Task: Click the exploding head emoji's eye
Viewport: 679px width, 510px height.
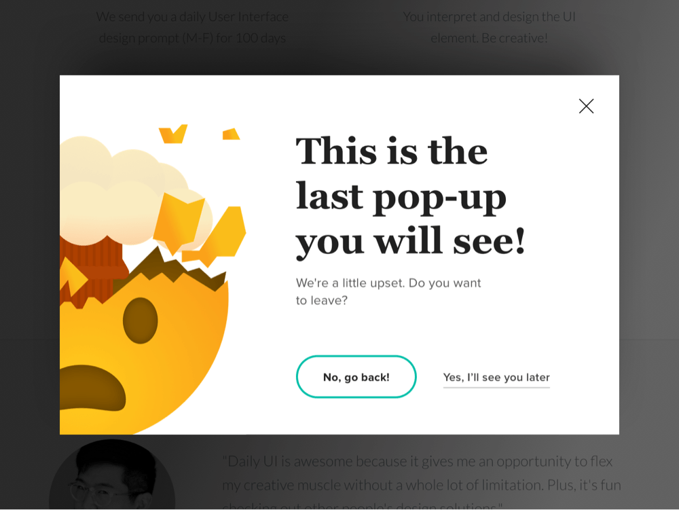Action: click(140, 321)
